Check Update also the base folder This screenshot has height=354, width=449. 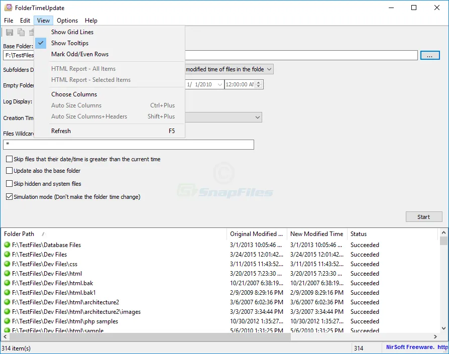(x=9, y=171)
